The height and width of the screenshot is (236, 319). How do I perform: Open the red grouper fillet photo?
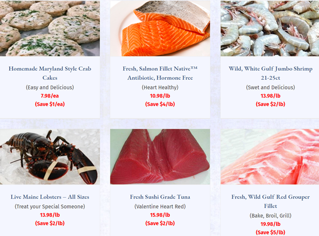270,156
